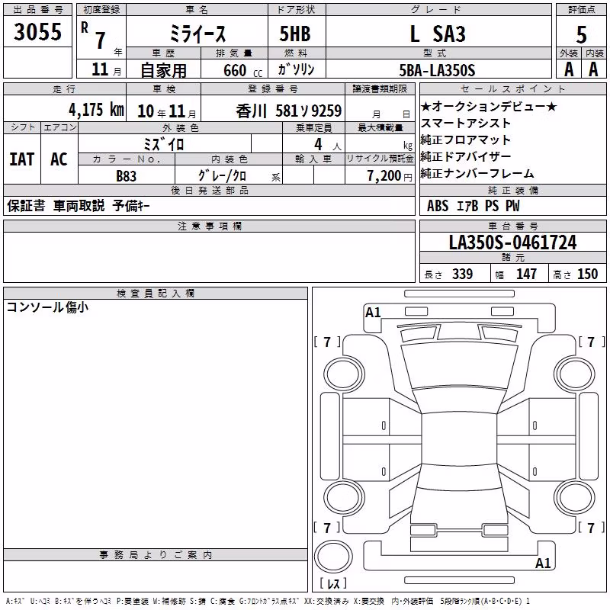The width and height of the screenshot is (610, 610).
Task: Click the recycle deposit 7,200円
Action: (390, 176)
